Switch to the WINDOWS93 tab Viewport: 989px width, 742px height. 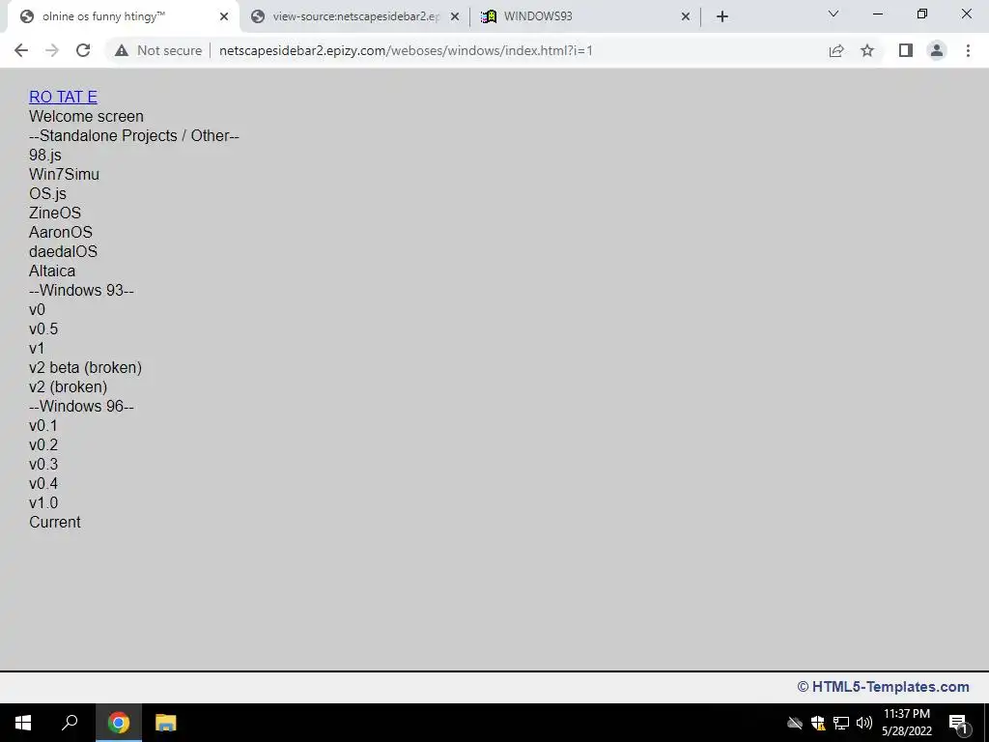[586, 16]
